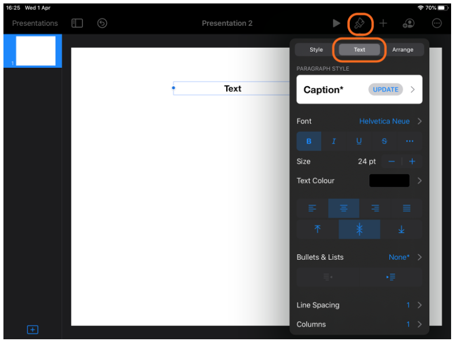Viewport: 458px width, 345px height.
Task: Toggle Italic formatting
Action: tap(334, 141)
